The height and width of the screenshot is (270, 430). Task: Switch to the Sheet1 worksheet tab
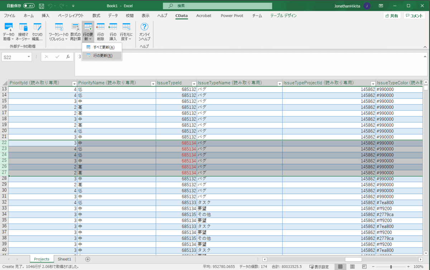click(64, 259)
